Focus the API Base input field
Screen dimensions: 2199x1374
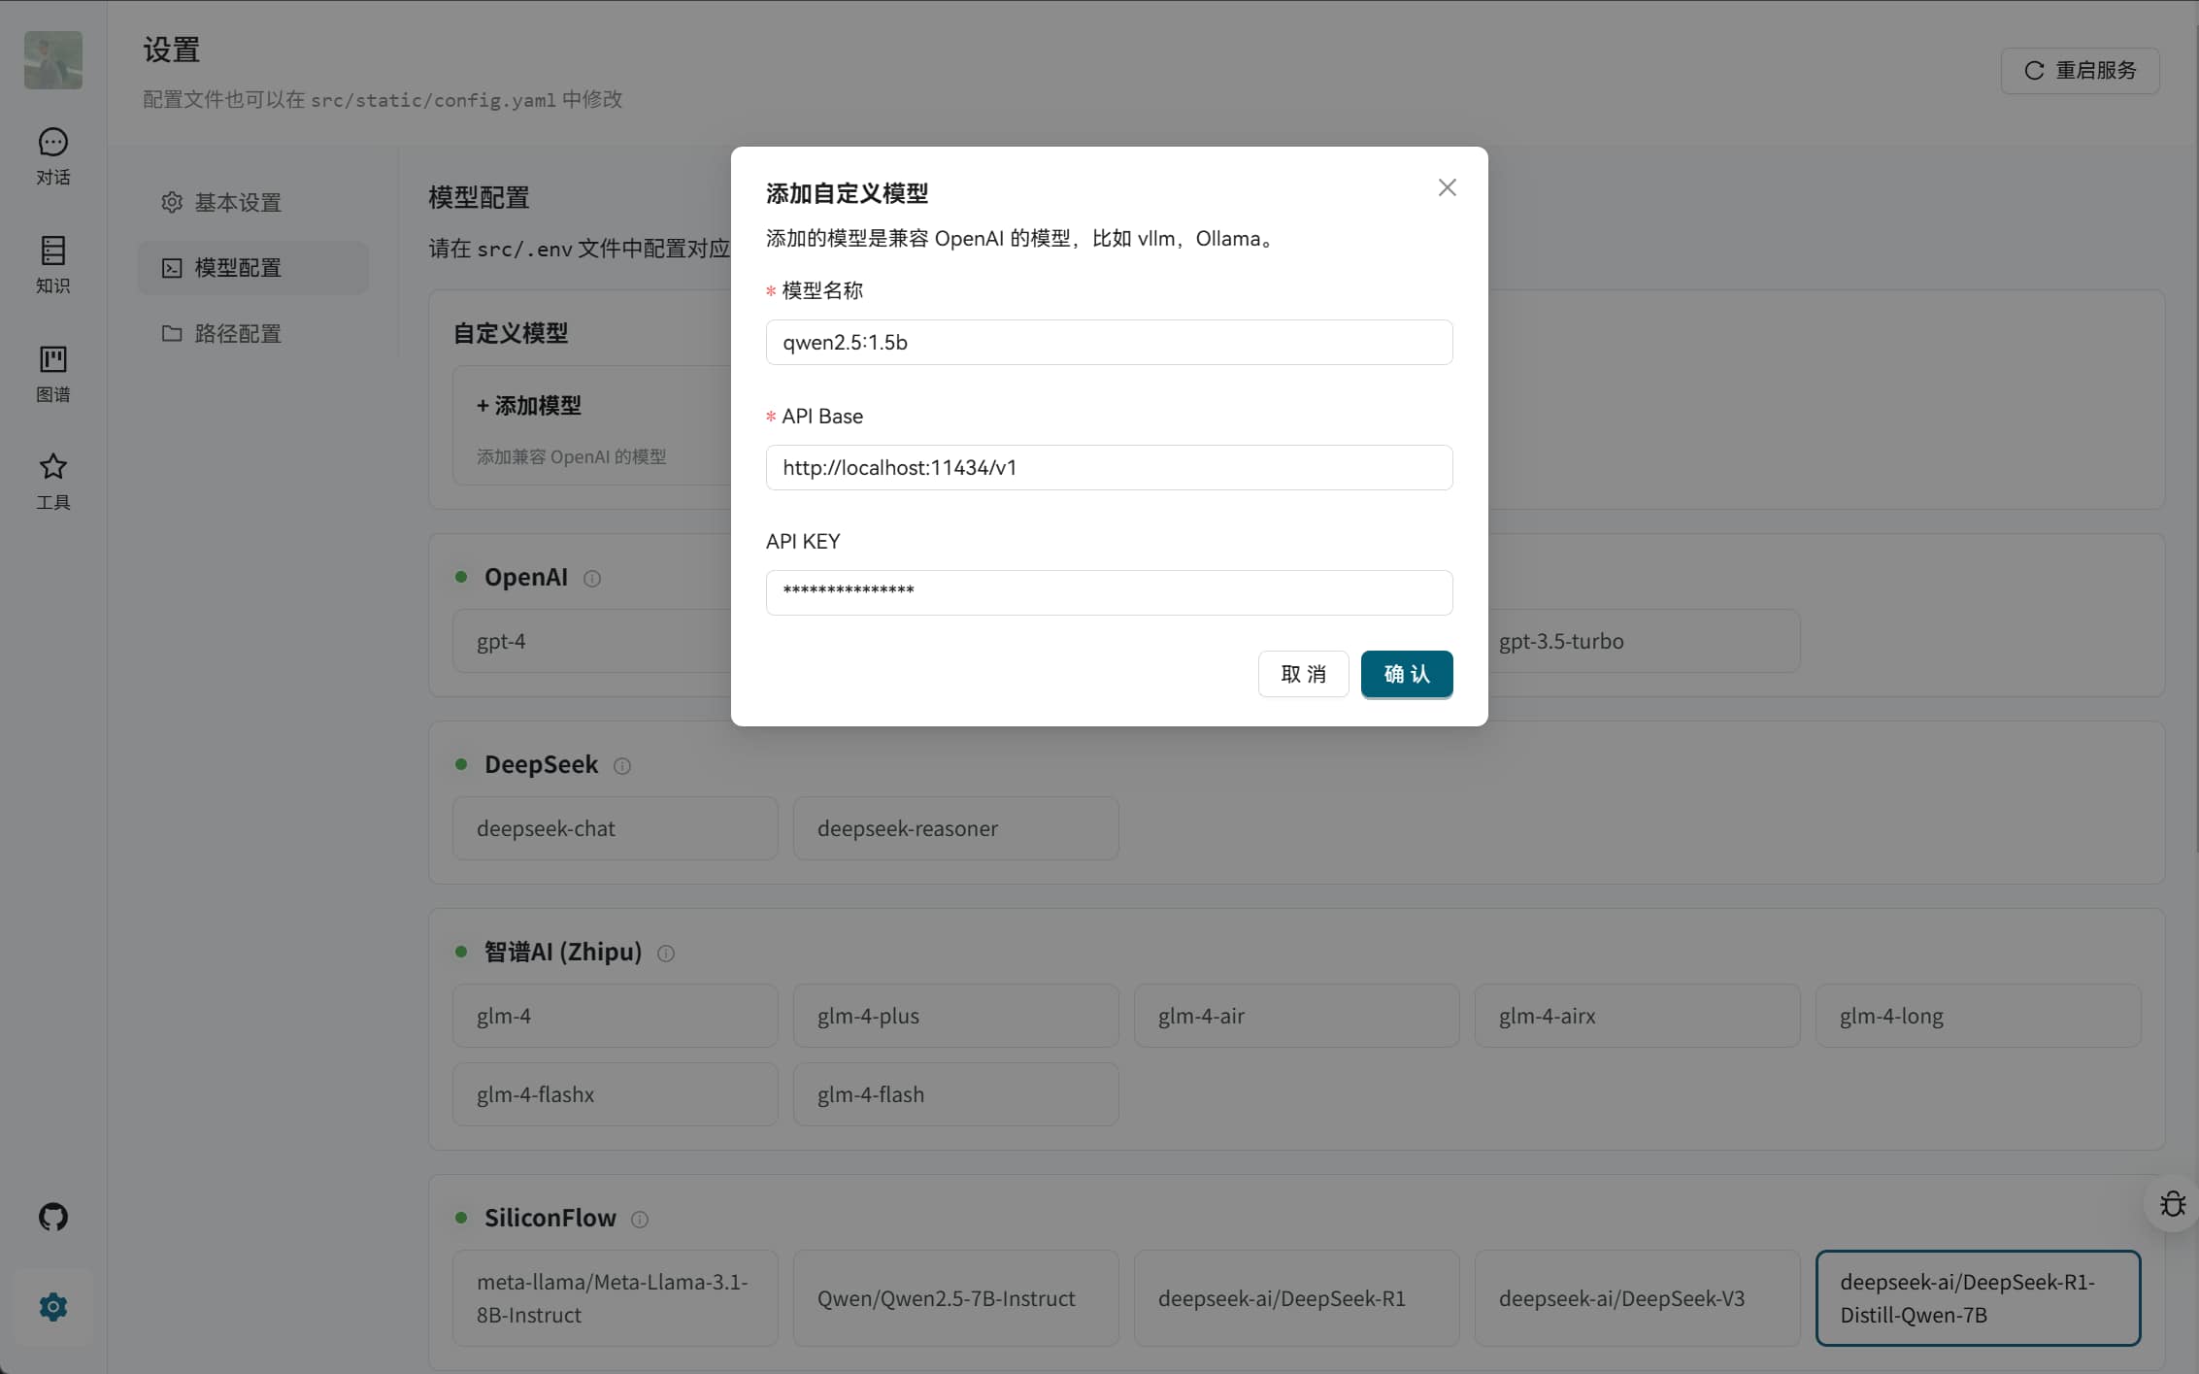point(1109,467)
